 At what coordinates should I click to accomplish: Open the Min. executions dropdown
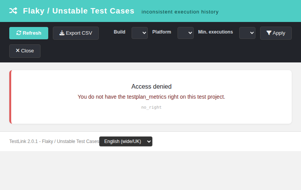(247, 33)
